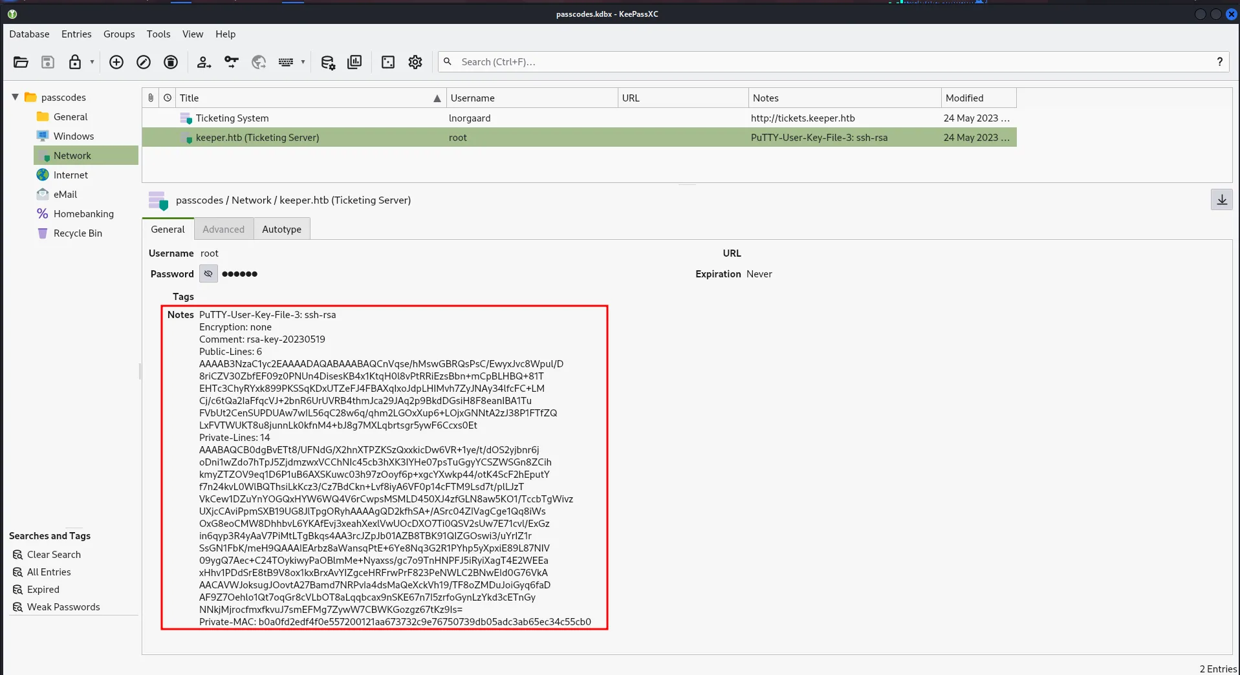Open the Recycle Bin group
The height and width of the screenshot is (675, 1240).
(x=78, y=233)
